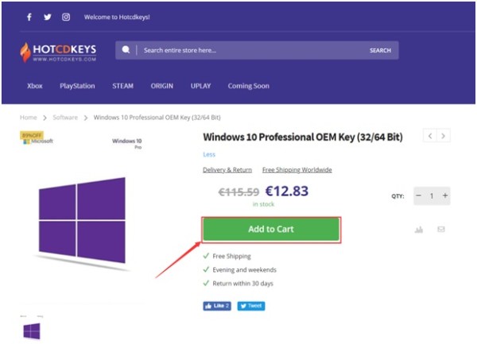Click the search entire store field
Screen dimensions: 477x344
253,50
